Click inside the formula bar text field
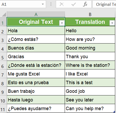The height and width of the screenshot is (113, 116). coord(104,4)
